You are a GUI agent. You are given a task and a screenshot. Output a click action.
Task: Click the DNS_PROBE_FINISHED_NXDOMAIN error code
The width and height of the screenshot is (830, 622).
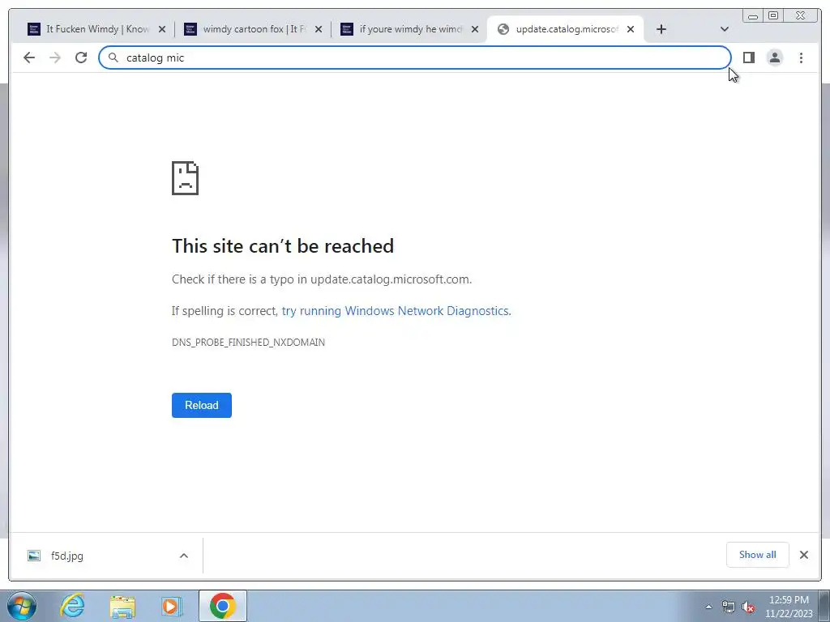click(248, 343)
